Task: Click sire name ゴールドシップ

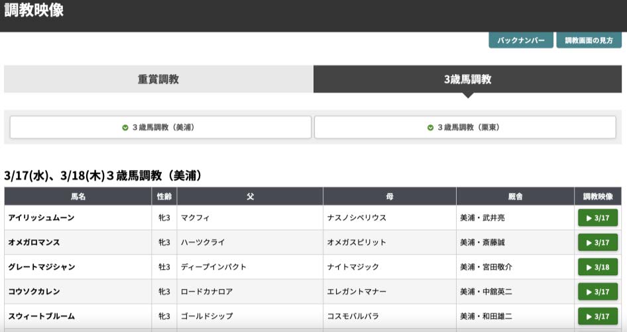Action: (207, 316)
